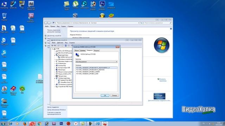Select the Компьютер desktop icon
The image size is (225, 126).
click(4, 5)
